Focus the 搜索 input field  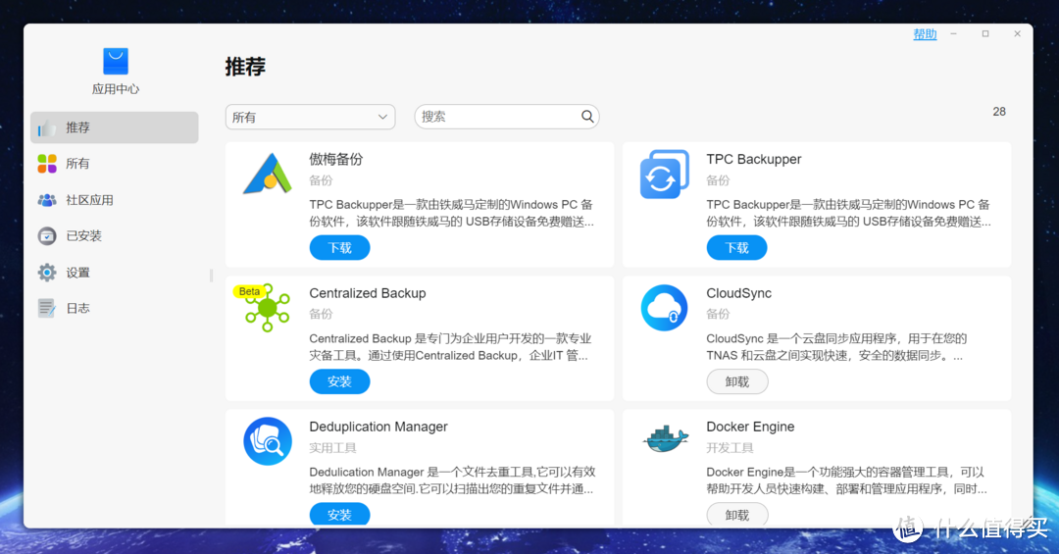pos(497,117)
